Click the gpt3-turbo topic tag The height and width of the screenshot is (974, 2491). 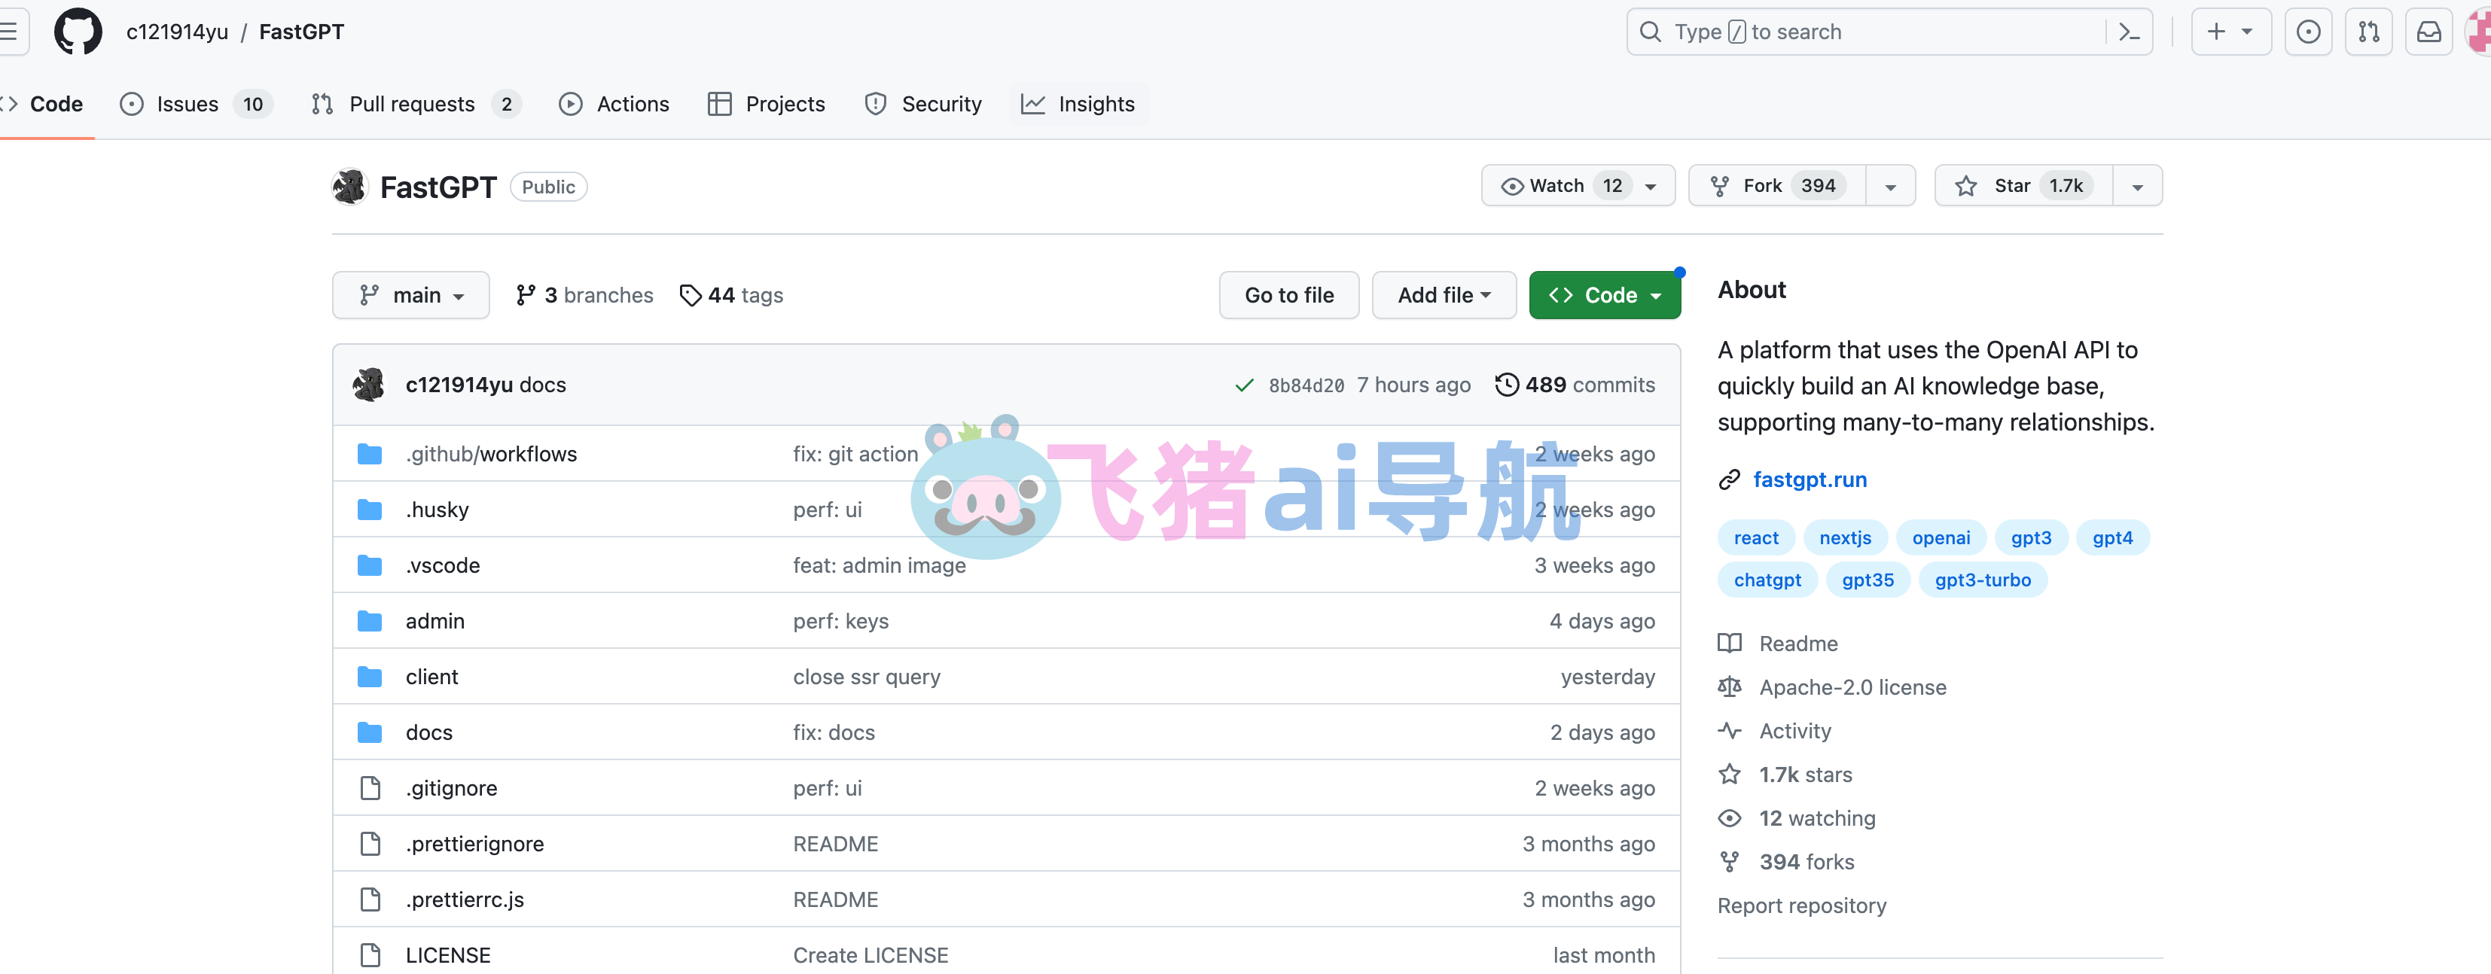[1983, 581]
